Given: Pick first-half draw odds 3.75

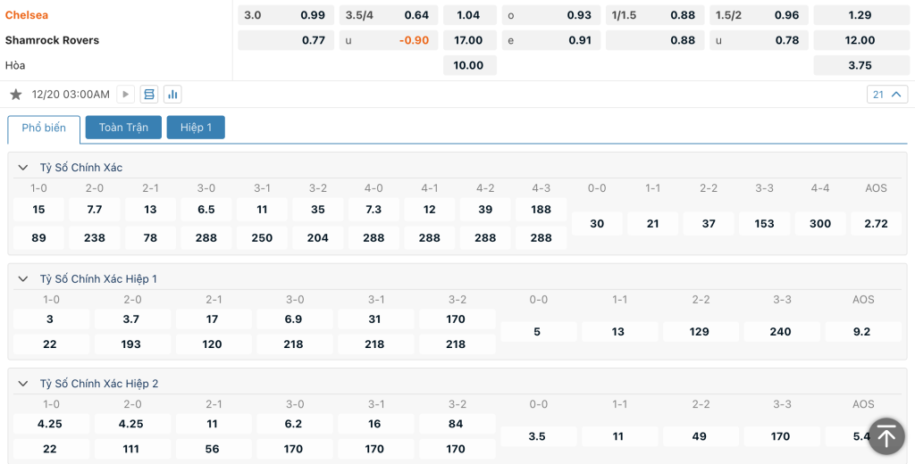Looking at the screenshot, I should coord(861,65).
